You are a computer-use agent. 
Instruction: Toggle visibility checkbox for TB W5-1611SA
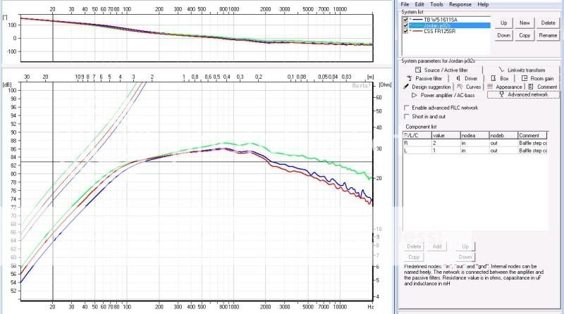point(405,20)
